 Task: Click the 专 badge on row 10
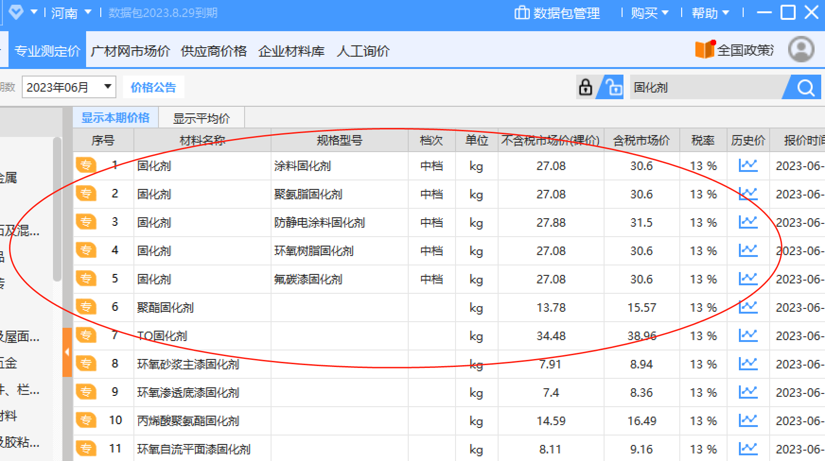click(x=86, y=420)
